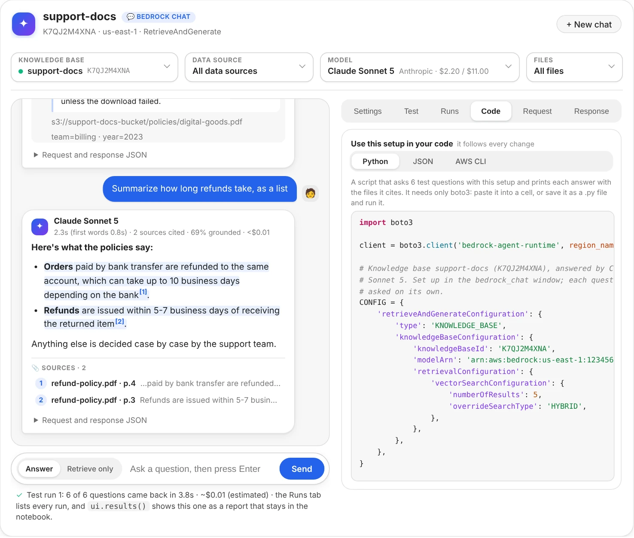
Task: Click the Ask a question input field
Action: [200, 469]
